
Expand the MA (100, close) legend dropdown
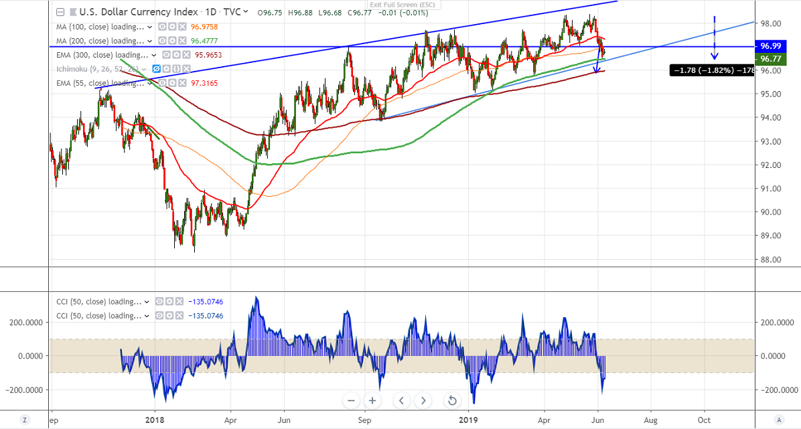pyautogui.click(x=149, y=27)
